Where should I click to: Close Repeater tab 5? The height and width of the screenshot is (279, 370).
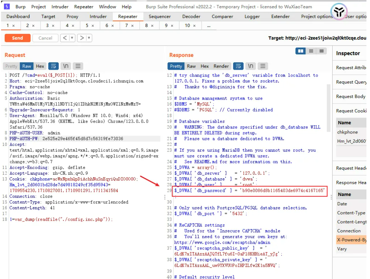93,26
